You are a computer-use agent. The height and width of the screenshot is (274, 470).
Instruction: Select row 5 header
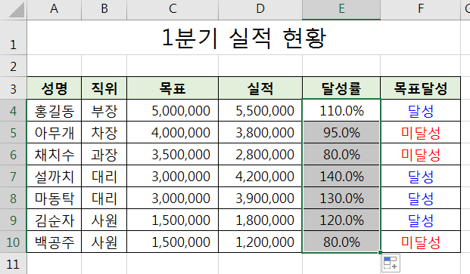click(13, 132)
